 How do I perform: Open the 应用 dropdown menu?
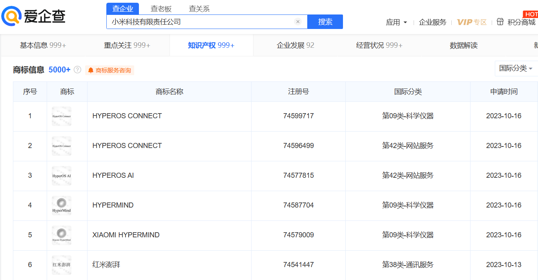[x=396, y=22]
